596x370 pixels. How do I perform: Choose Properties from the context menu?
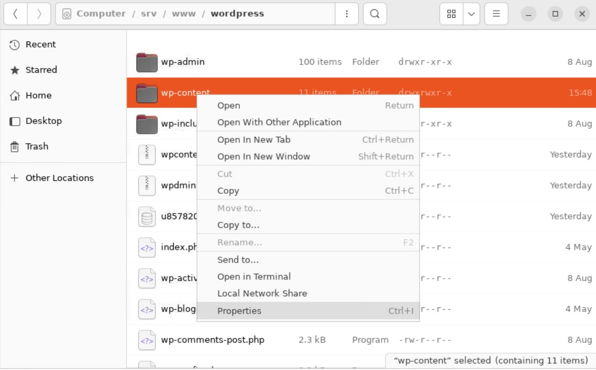(x=308, y=311)
